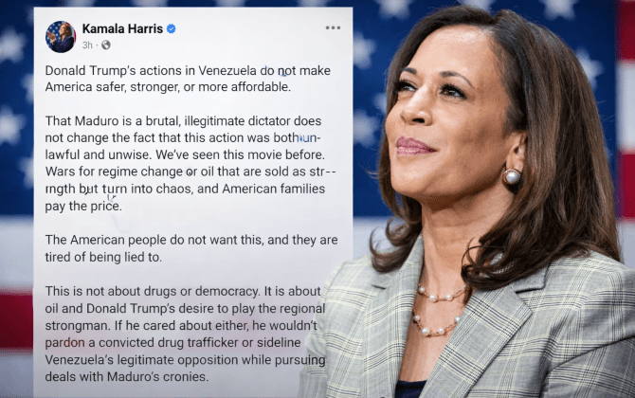Click the red flag stripe at left edge
The height and width of the screenshot is (398, 635).
point(16,320)
